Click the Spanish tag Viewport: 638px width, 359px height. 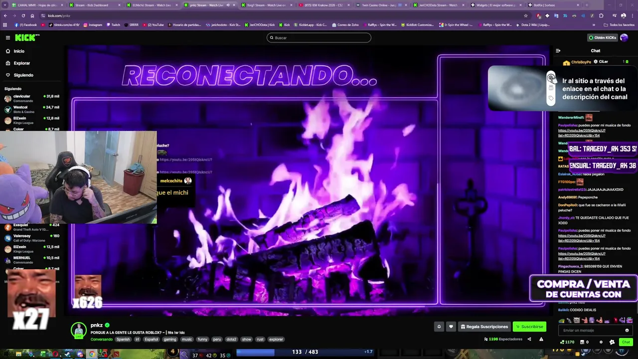[x=123, y=339]
